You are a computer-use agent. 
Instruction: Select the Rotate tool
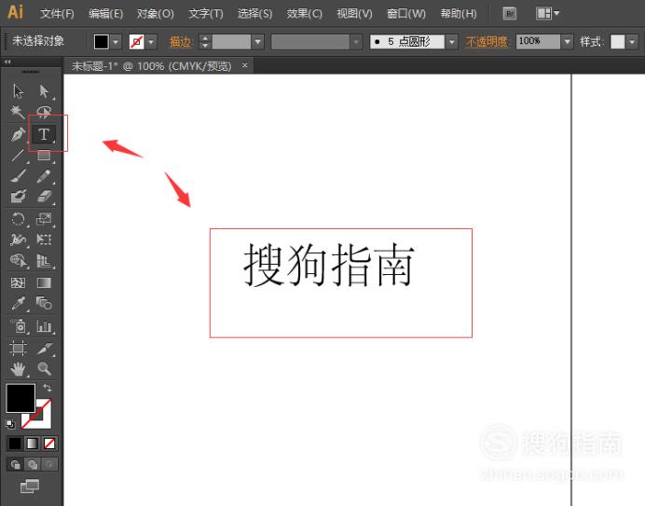click(18, 219)
